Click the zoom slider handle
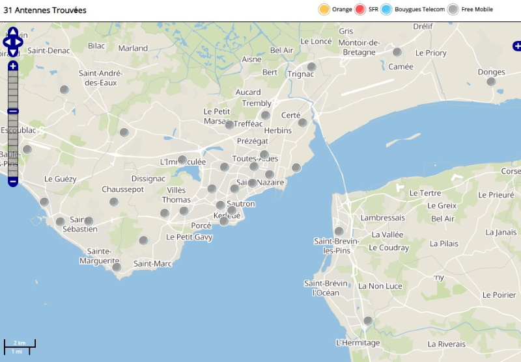The height and width of the screenshot is (362, 521). (13, 111)
